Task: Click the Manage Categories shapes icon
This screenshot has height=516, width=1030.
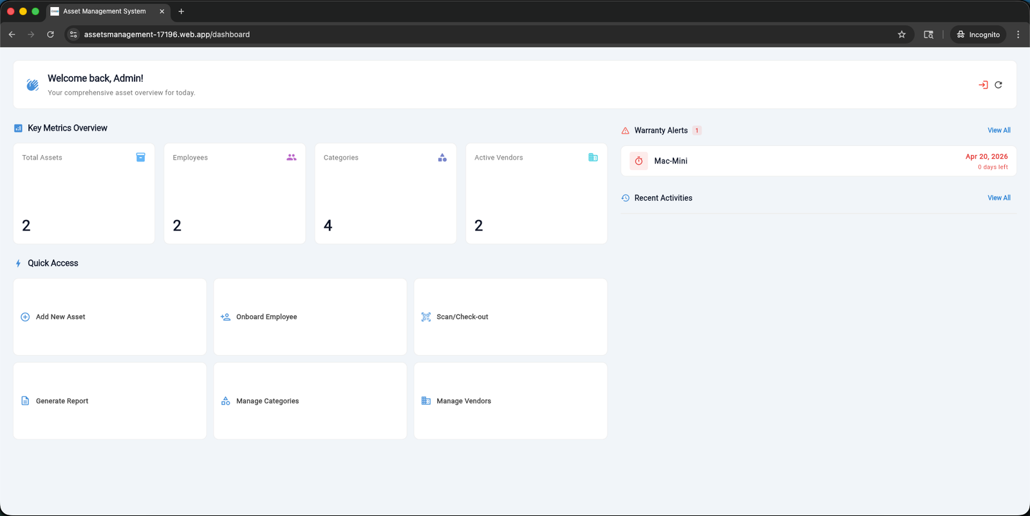Action: (x=225, y=401)
